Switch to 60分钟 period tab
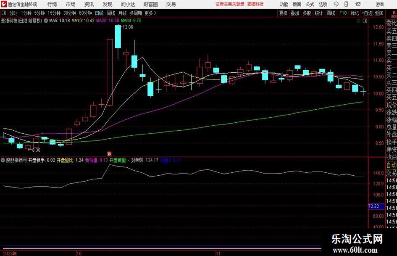Image resolution: width=397 pixels, height=256 pixels. (86, 13)
